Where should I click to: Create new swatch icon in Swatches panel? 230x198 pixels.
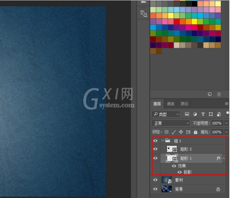(210, 94)
